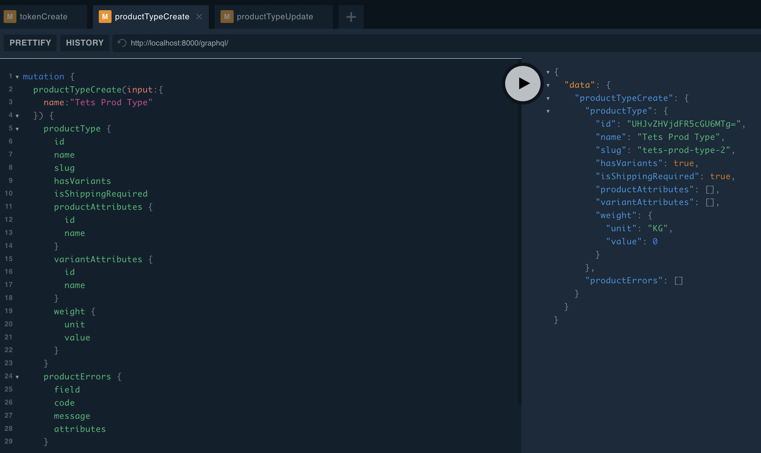761x453 pixels.
Task: Click the mutation keyword on line 1
Action: [x=43, y=76]
